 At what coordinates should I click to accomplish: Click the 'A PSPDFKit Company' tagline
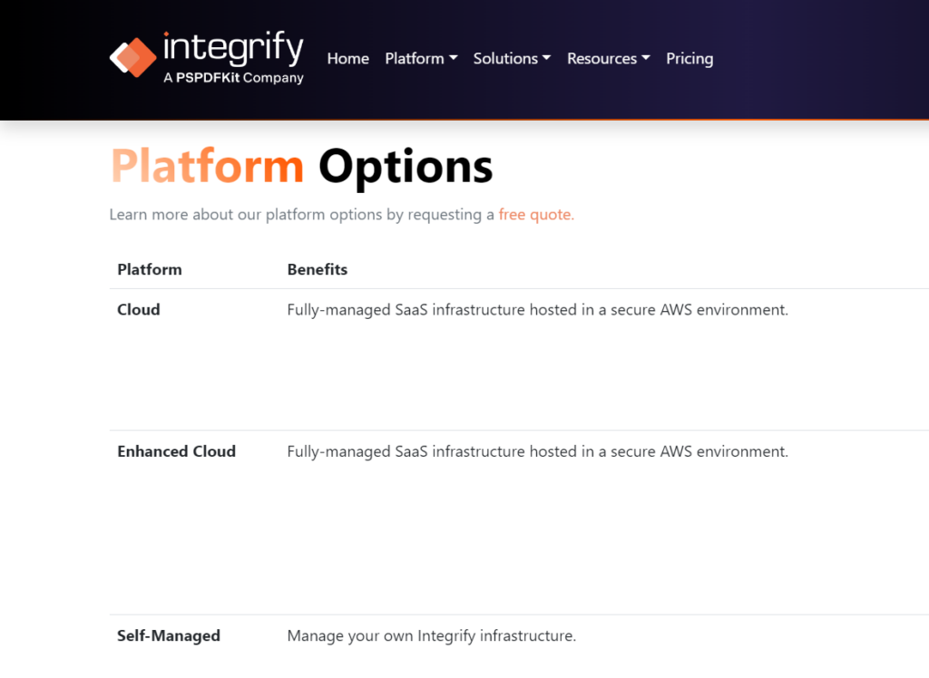[x=233, y=78]
